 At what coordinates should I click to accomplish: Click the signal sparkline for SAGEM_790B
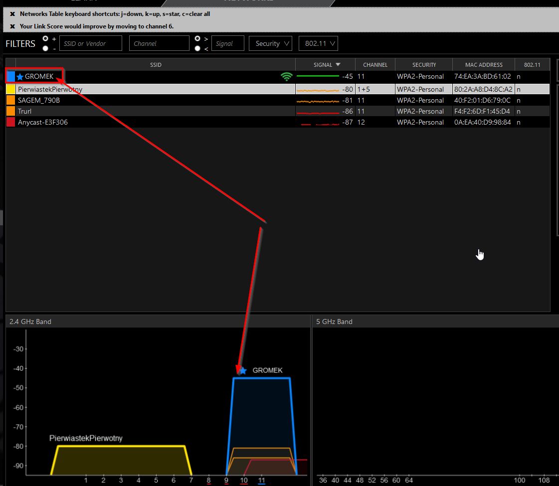click(x=318, y=101)
